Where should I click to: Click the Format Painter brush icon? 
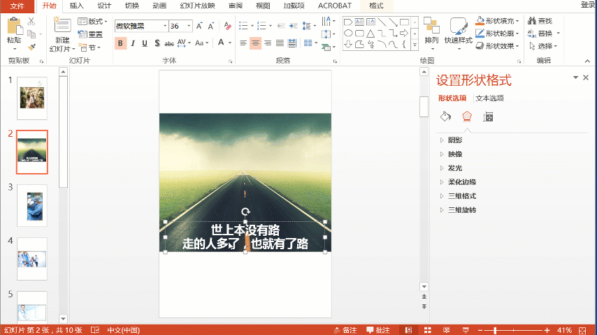[x=32, y=47]
